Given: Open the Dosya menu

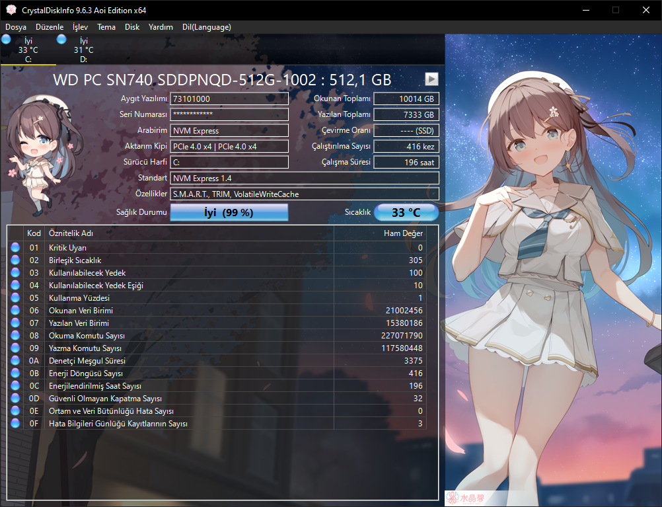Looking at the screenshot, I should point(16,27).
